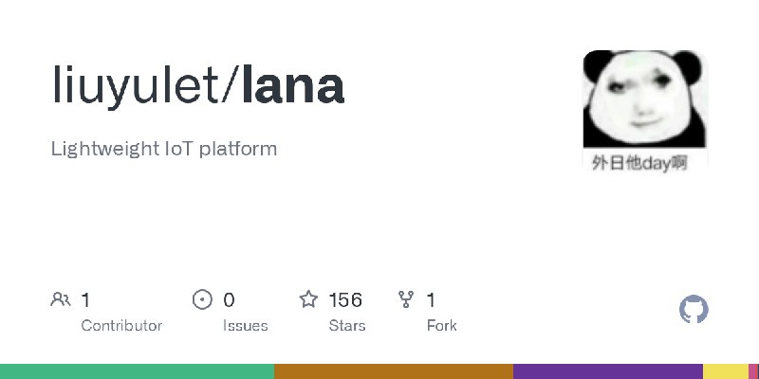This screenshot has width=759, height=379.
Task: Click the Contributor label
Action: pos(121,326)
